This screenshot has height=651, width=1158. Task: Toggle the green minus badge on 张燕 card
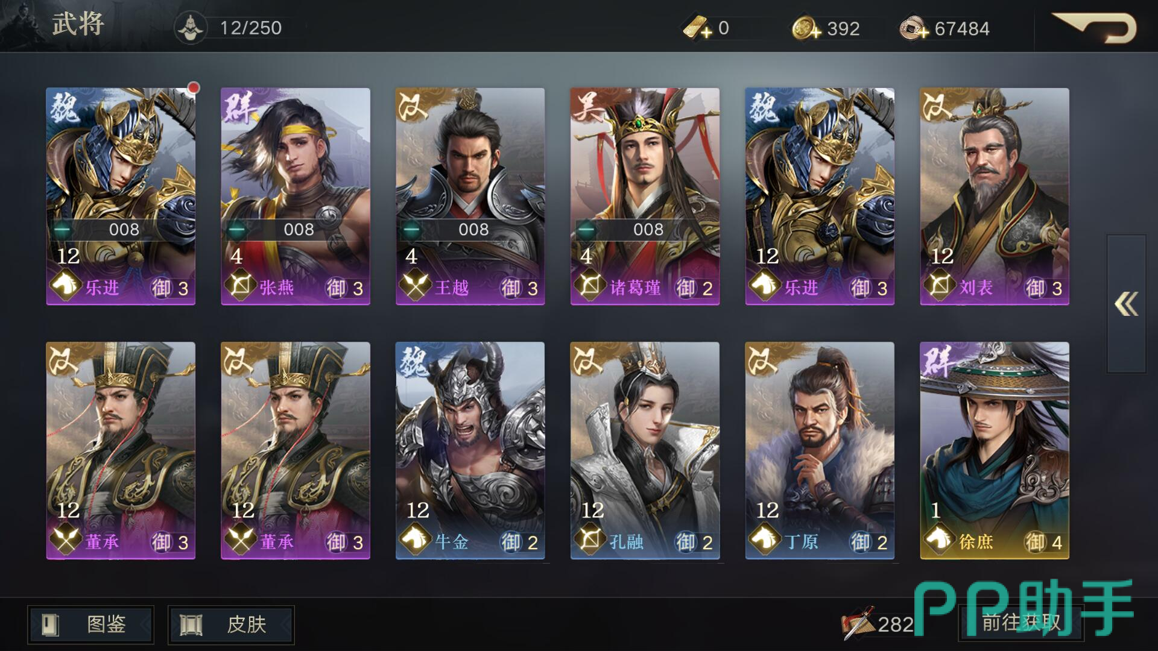click(236, 230)
